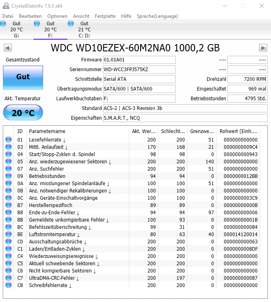Viewport: 271px width, 302px height.
Task: Click the Gut overall health status button
Action: 23,78
